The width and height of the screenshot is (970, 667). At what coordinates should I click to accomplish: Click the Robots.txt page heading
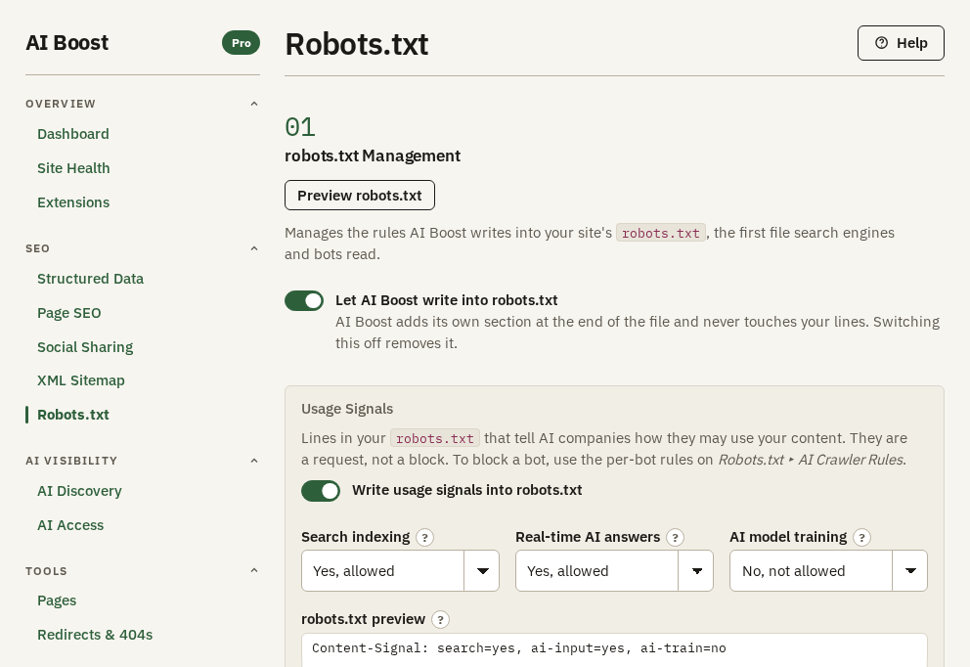point(356,45)
